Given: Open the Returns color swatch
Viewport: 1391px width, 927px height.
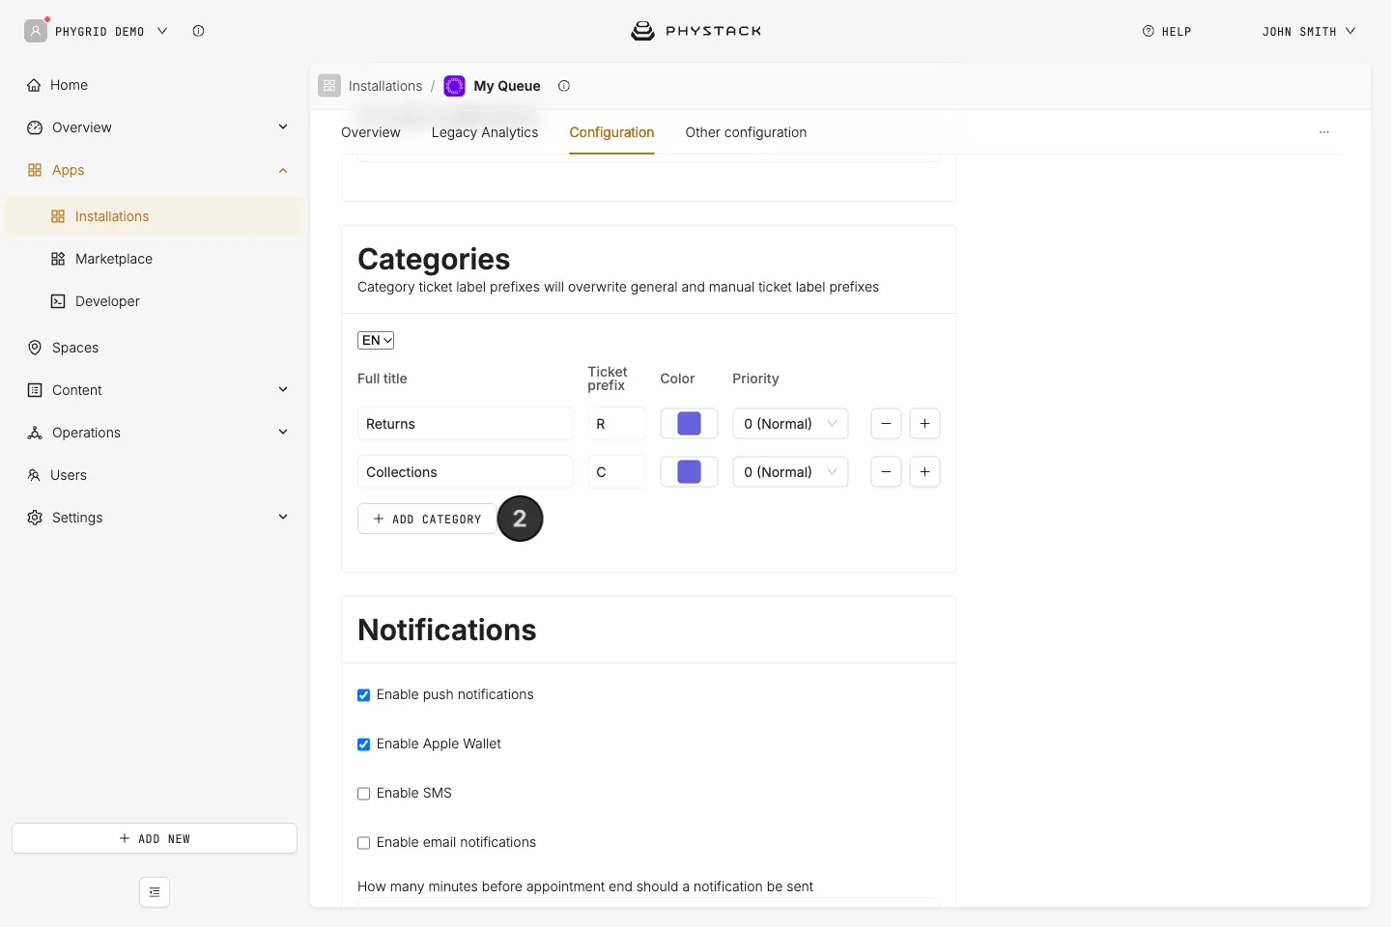Looking at the screenshot, I should 689,424.
